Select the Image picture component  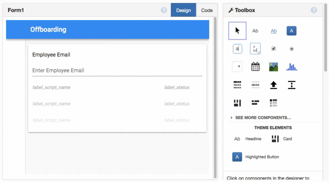(273, 67)
